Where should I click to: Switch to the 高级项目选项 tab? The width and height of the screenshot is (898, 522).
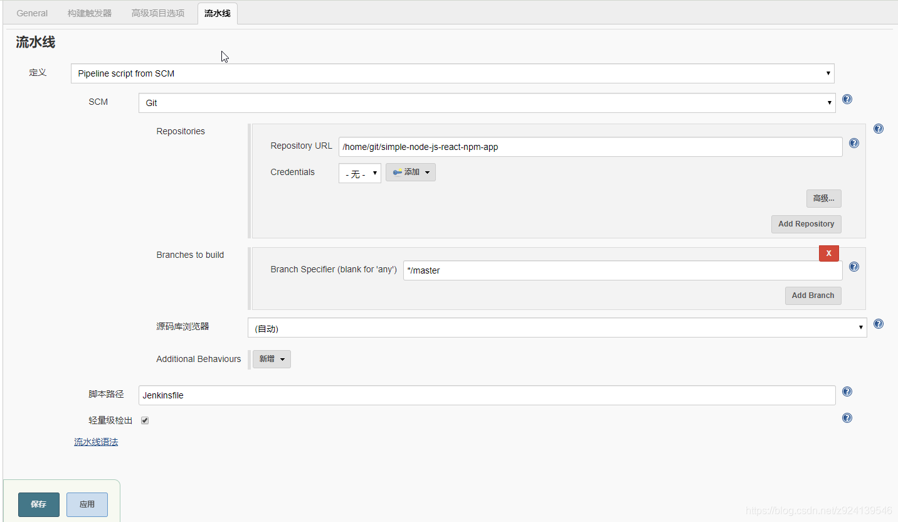[158, 13]
